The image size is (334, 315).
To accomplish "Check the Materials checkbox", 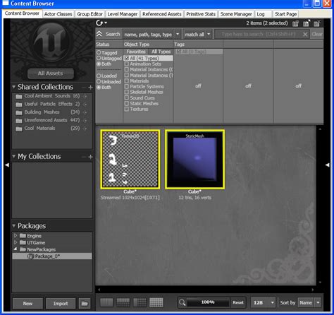I will (127, 81).
